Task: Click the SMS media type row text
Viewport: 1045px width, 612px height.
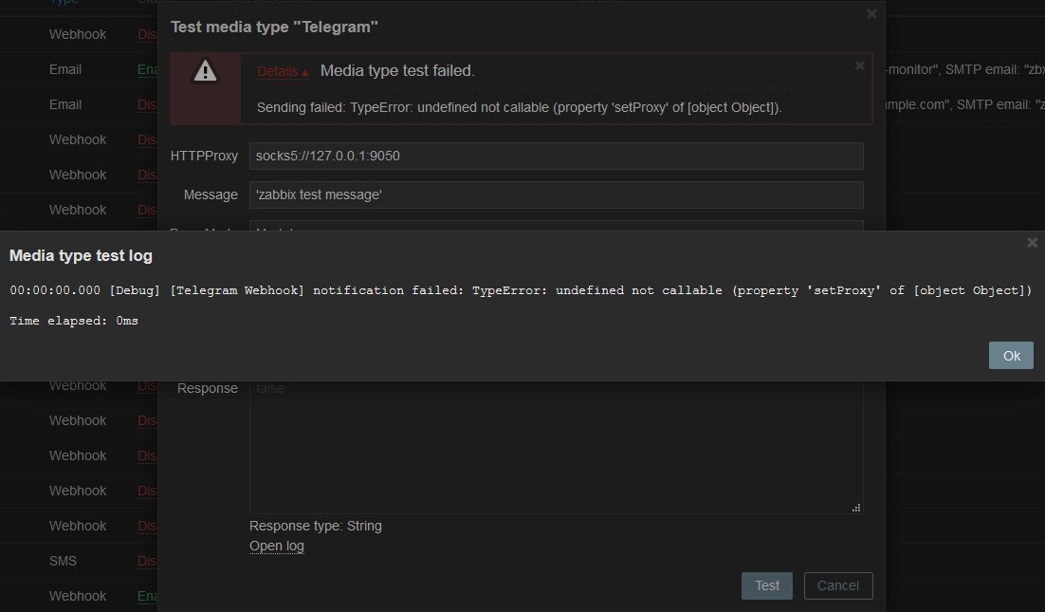Action: pos(63,561)
